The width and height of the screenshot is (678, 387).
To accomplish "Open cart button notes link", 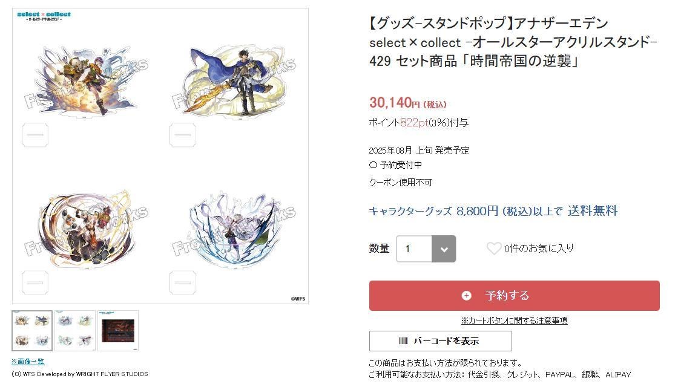I will click(514, 320).
